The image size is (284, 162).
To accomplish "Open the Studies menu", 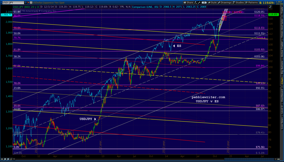I will [239, 2].
